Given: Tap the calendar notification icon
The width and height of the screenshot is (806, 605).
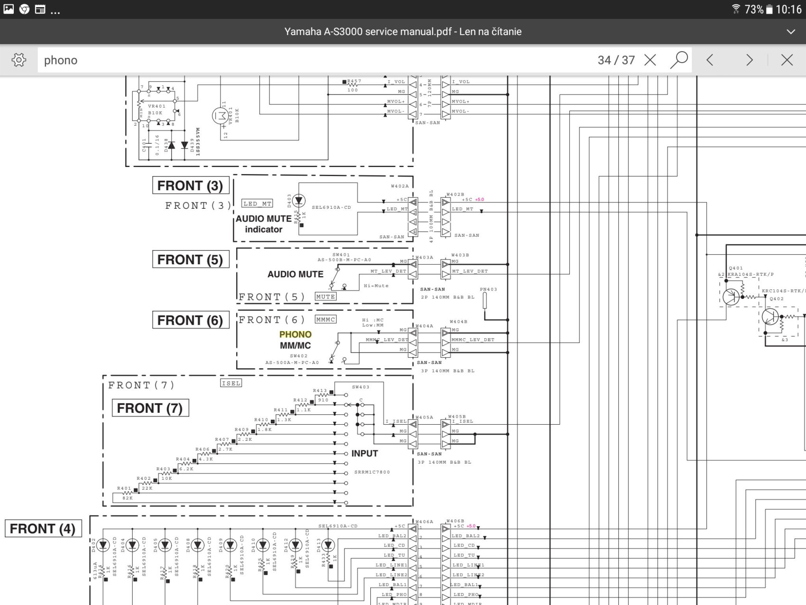Looking at the screenshot, I should pyautogui.click(x=40, y=9).
